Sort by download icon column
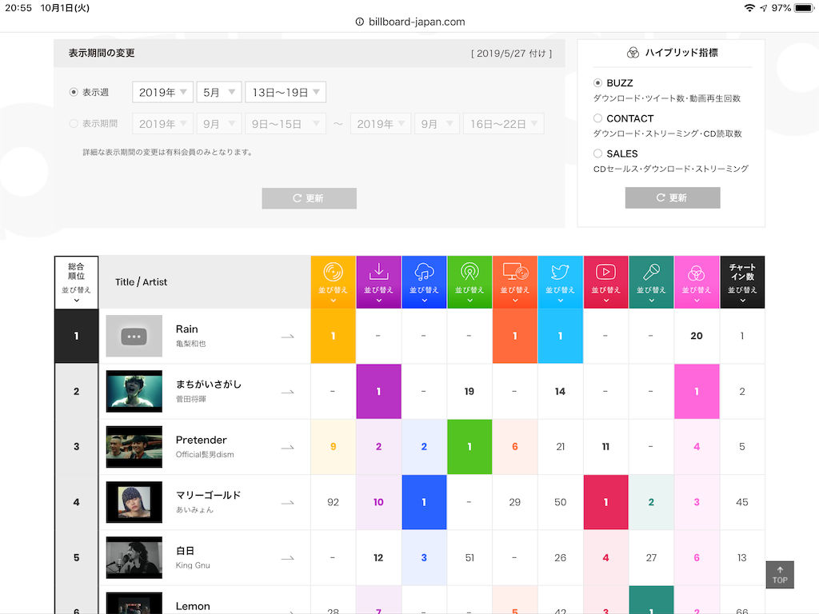The image size is (819, 614). click(x=378, y=282)
